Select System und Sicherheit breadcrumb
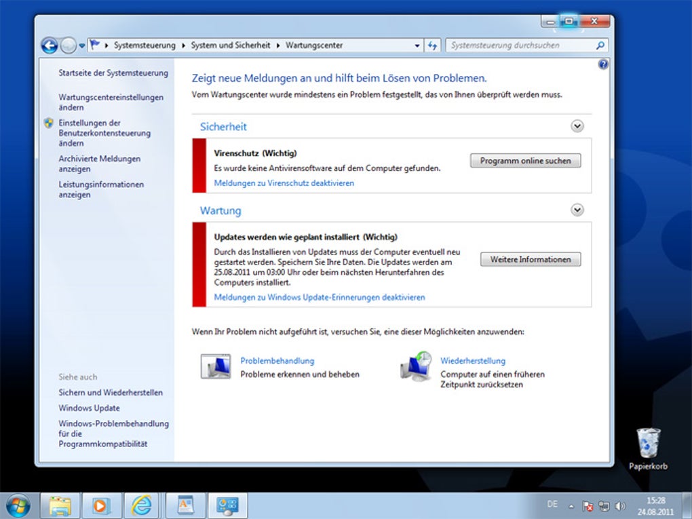The width and height of the screenshot is (692, 519). pyautogui.click(x=231, y=45)
